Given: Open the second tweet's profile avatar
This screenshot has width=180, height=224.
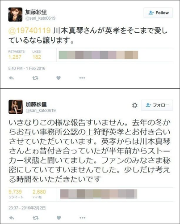Looking at the screenshot, I should click(x=16, y=107).
